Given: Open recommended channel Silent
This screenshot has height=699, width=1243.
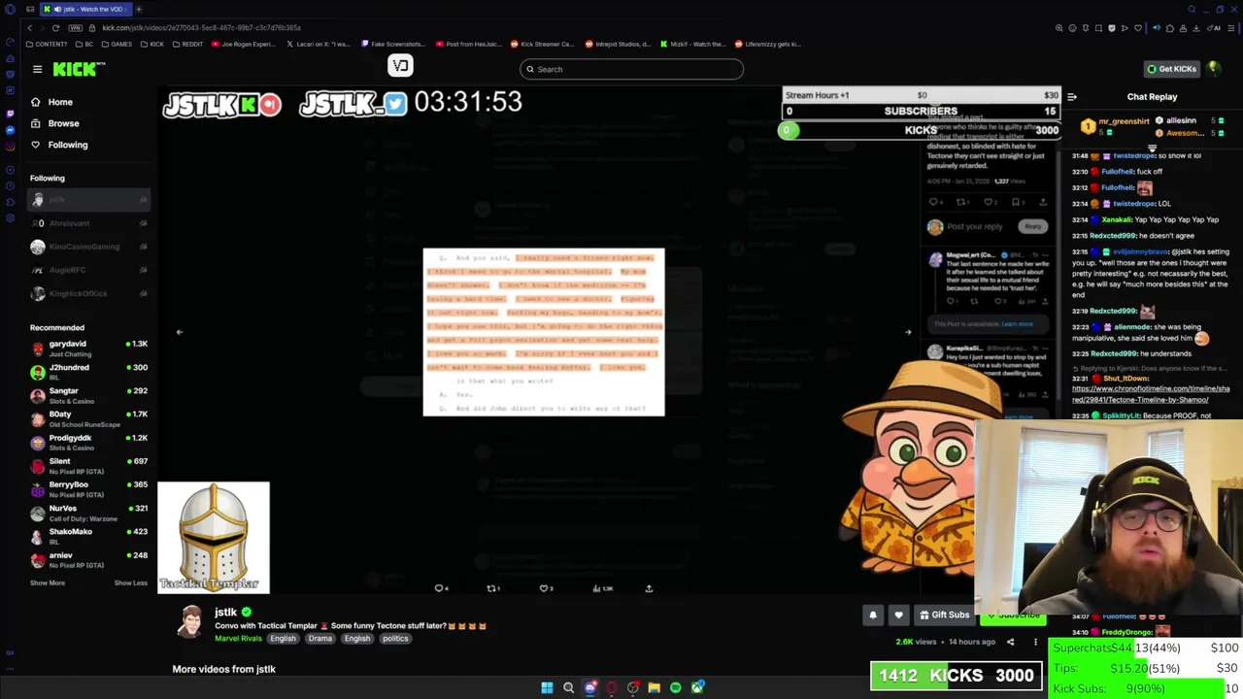Looking at the screenshot, I should click(89, 465).
